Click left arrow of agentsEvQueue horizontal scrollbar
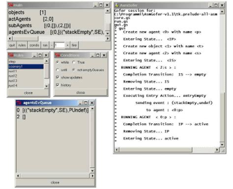233x189 pixels. coord(18,176)
